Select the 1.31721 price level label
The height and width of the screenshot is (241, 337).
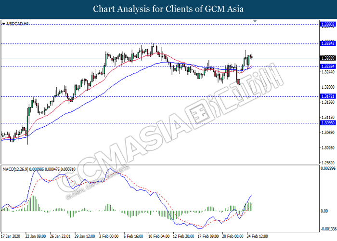[328, 96]
